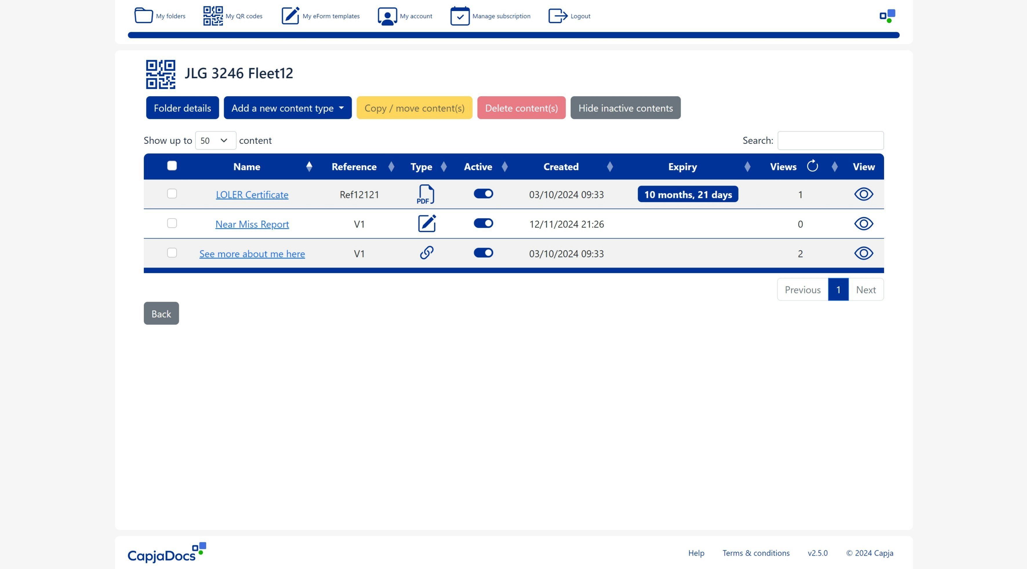Tick the checkbox for LOLER Certificate row

tap(172, 194)
